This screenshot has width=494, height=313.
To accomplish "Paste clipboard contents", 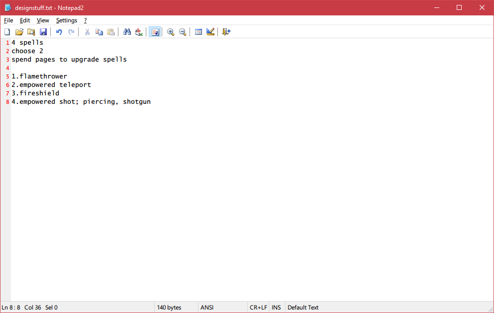I will click(x=110, y=31).
